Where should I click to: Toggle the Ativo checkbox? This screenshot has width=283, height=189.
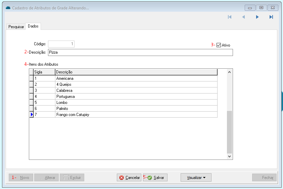[x=219, y=45]
